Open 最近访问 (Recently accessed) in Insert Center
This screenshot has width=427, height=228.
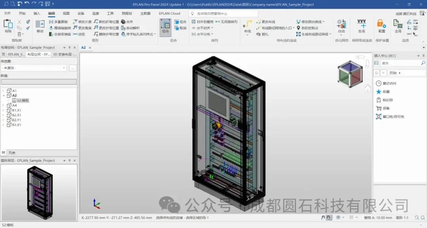click(x=386, y=83)
